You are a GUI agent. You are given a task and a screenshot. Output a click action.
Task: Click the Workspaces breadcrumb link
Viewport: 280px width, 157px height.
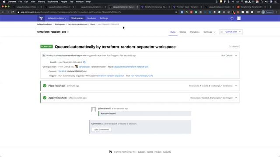(60, 24)
